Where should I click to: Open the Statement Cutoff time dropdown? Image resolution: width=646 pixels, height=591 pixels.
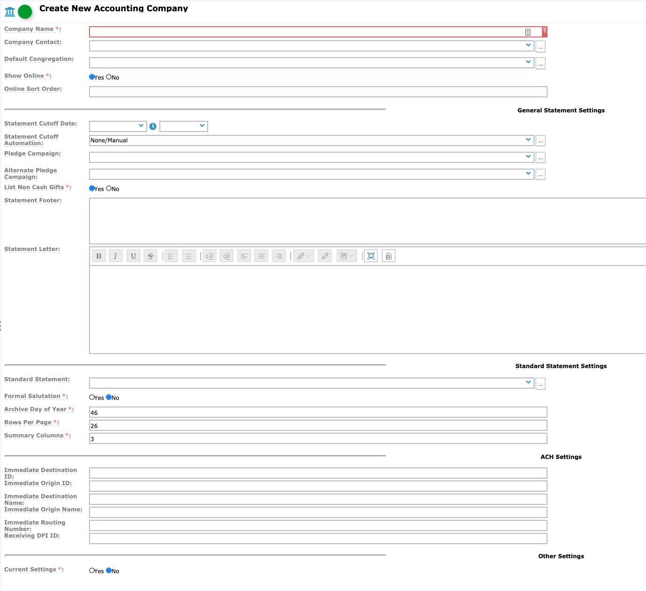(184, 126)
